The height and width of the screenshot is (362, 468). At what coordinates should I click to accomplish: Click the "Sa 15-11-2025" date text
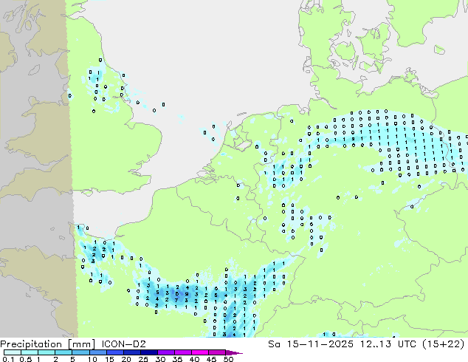[x=311, y=344]
